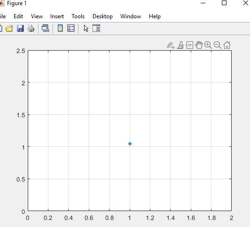Insert a colorbar from the toolbar
250x227 pixels.
tap(60, 28)
